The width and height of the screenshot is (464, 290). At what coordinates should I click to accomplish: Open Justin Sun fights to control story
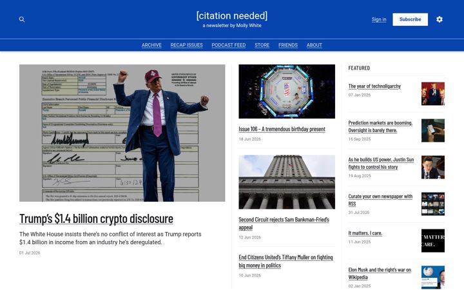[x=381, y=163]
